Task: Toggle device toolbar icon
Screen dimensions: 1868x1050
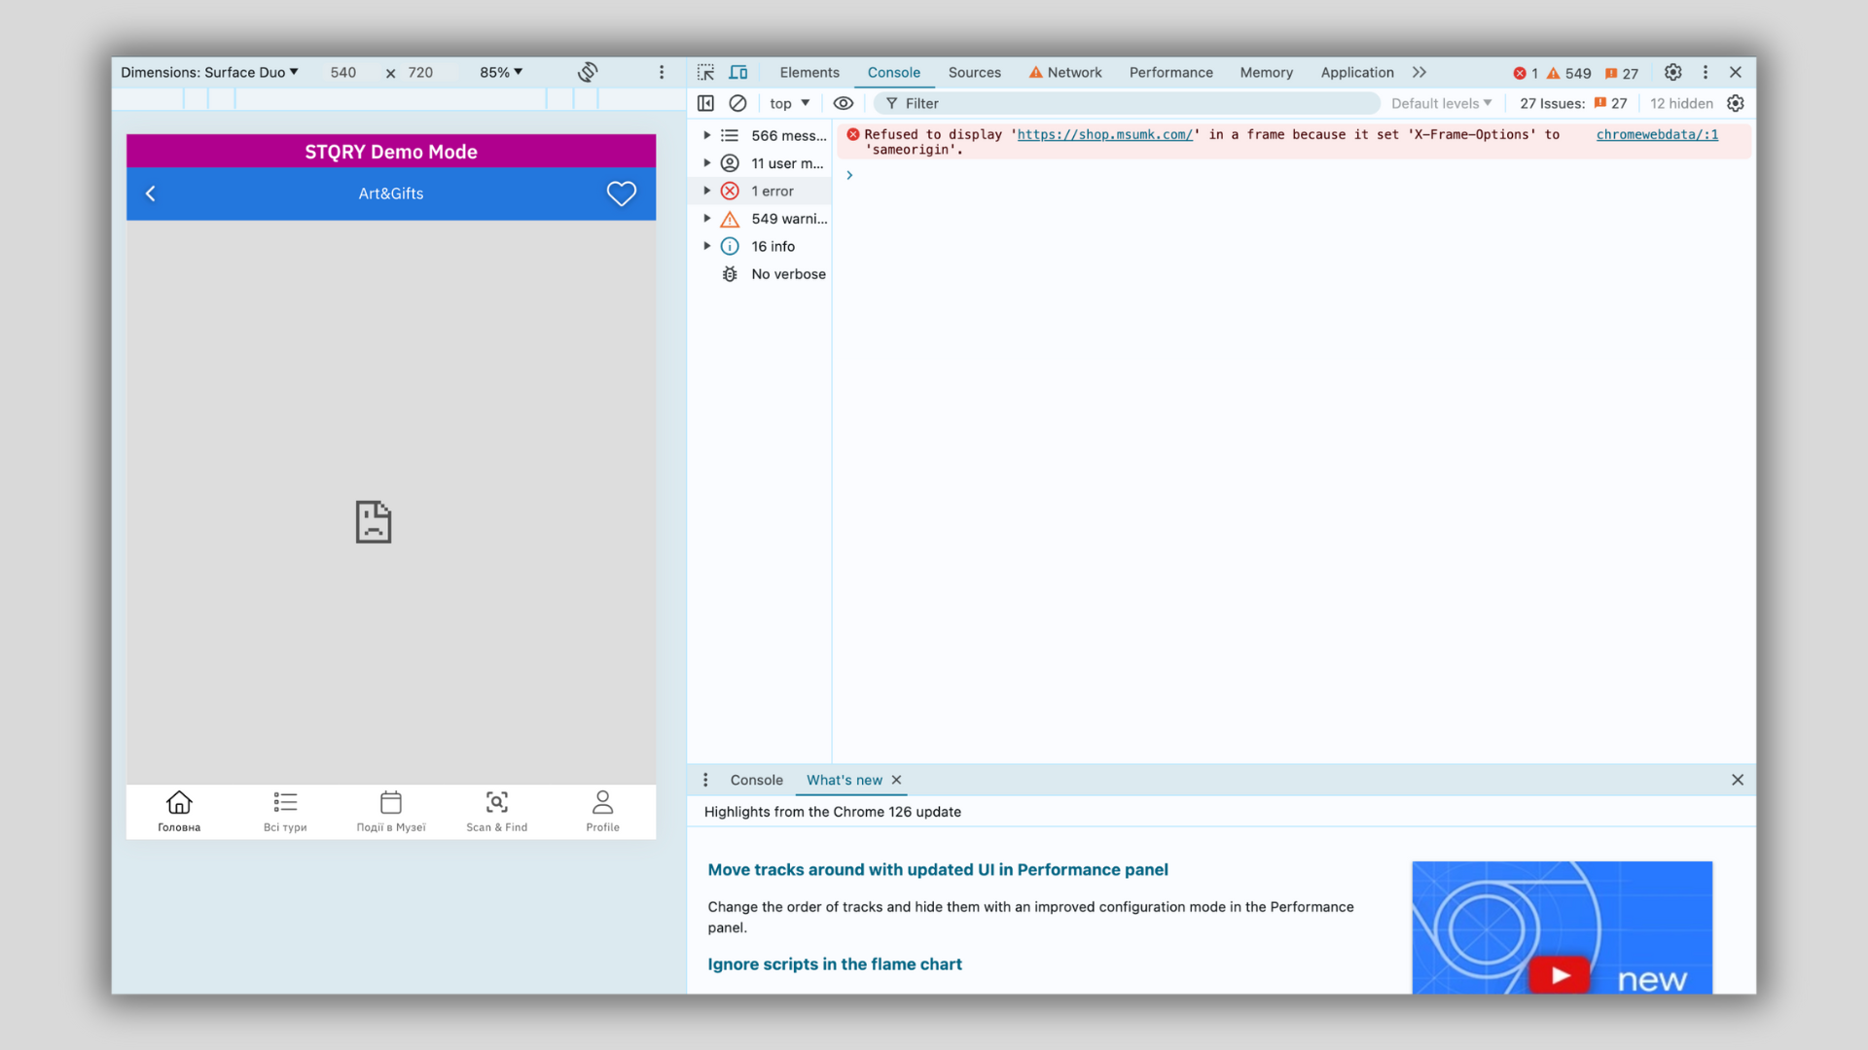Action: coord(738,72)
